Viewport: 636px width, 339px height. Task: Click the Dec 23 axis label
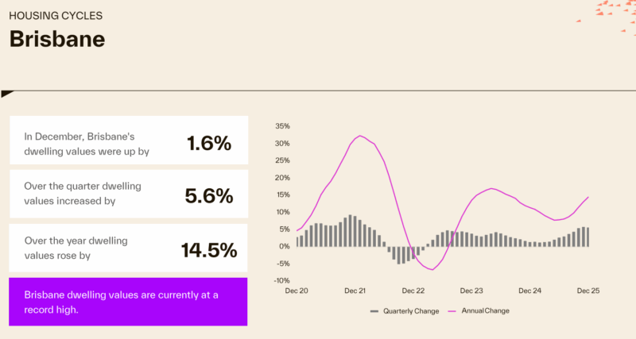[472, 291]
